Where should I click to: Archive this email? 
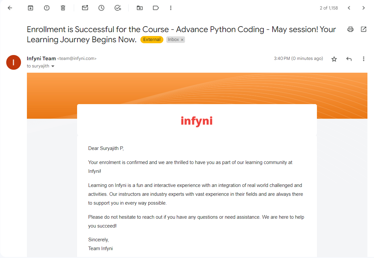click(30, 8)
